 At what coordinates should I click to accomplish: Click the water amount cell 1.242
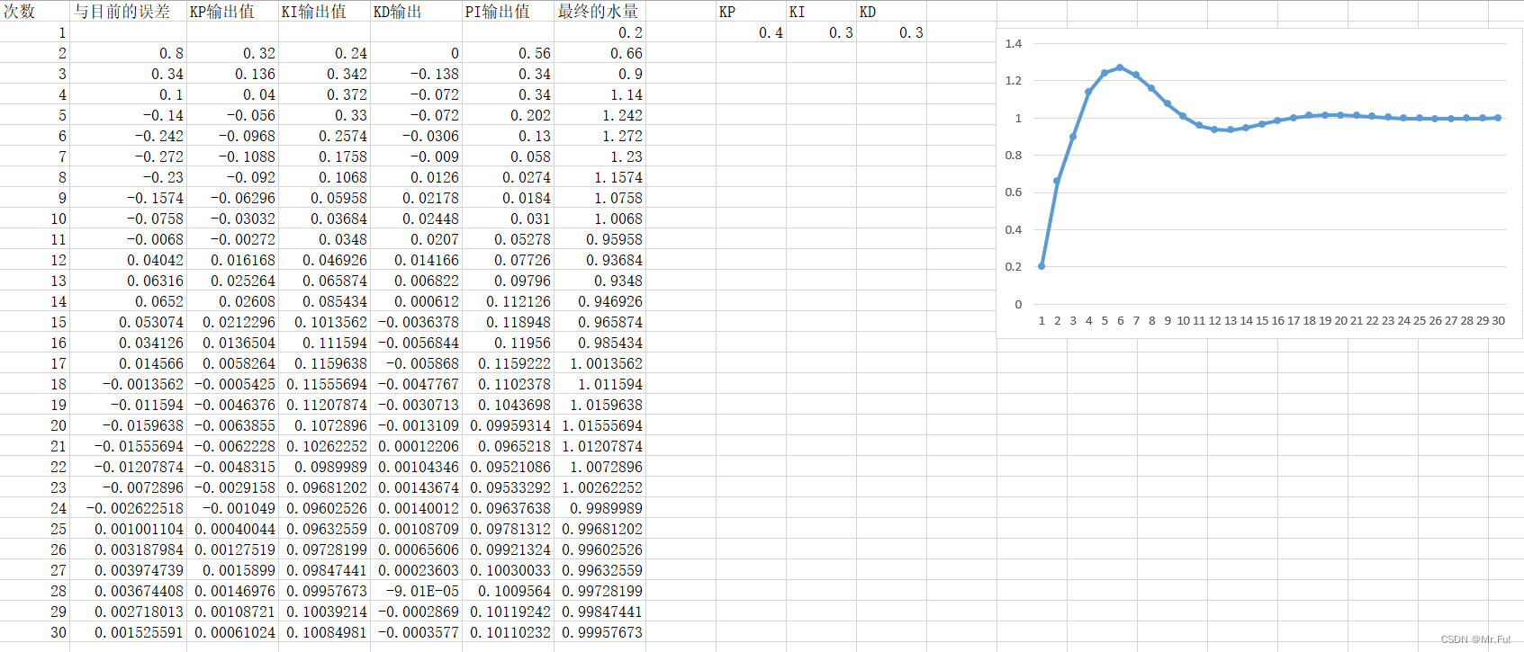(x=600, y=115)
